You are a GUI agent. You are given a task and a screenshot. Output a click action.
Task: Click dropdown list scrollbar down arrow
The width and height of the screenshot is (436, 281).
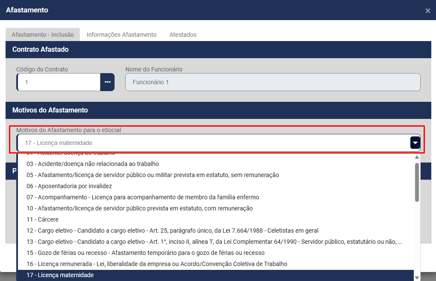[417, 278]
